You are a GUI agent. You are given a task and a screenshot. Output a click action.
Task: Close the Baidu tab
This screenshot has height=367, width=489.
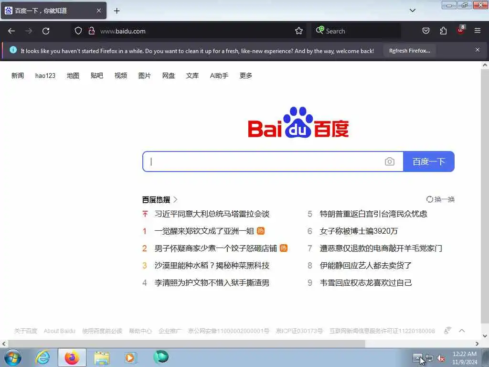coord(98,11)
